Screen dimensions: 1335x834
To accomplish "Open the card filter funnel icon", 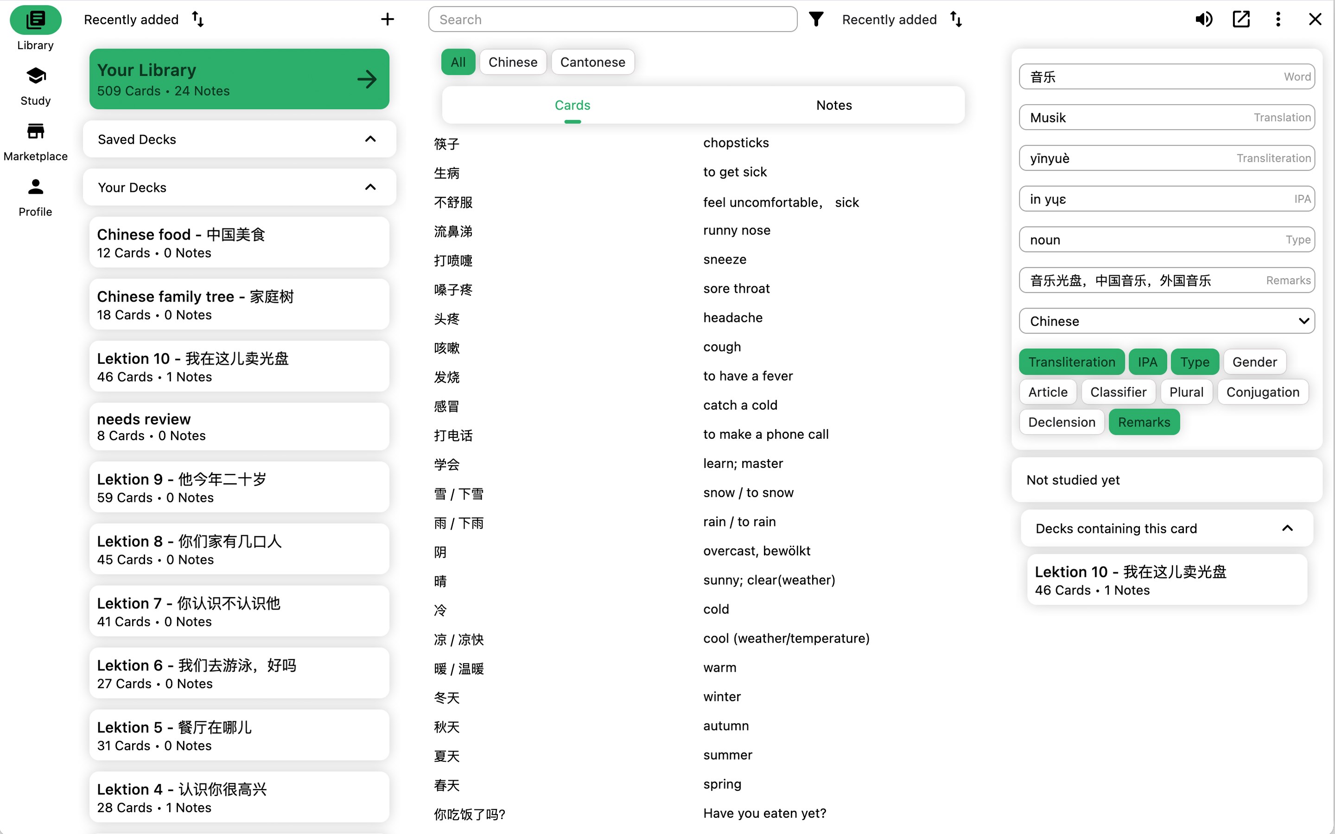I will tap(816, 19).
